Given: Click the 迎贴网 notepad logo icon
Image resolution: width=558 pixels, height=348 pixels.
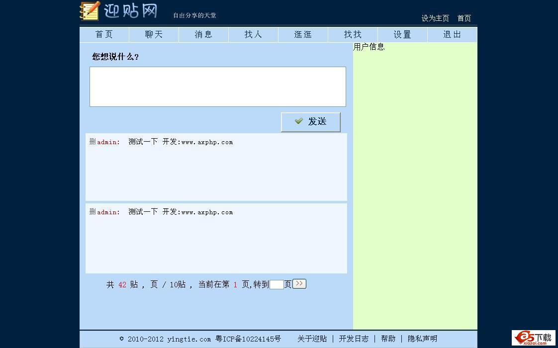Looking at the screenshot, I should tap(90, 11).
